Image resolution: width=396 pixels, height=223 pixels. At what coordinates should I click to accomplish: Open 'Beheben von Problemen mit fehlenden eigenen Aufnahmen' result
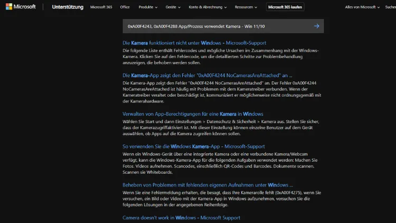[x=208, y=185]
